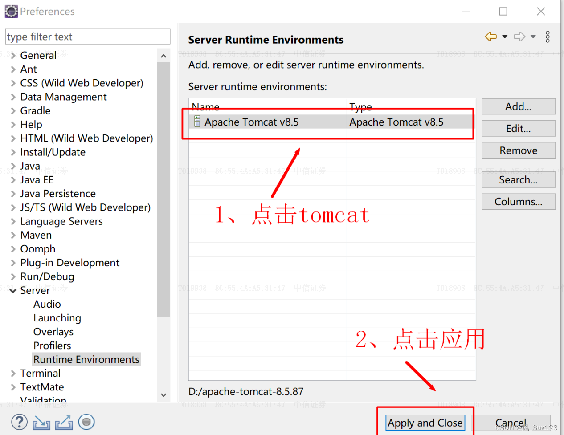Open the Help question mark icon
The width and height of the screenshot is (564, 435).
point(19,422)
